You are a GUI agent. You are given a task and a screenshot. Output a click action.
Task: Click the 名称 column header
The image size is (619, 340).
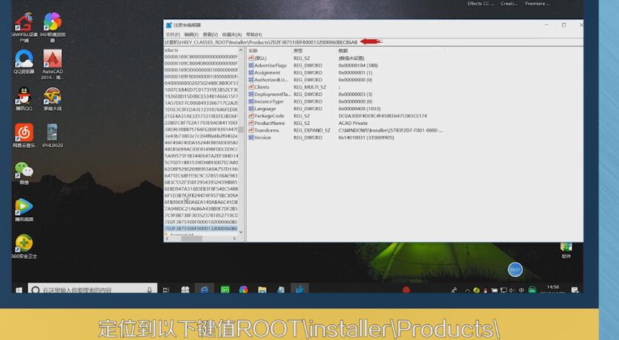(253, 50)
